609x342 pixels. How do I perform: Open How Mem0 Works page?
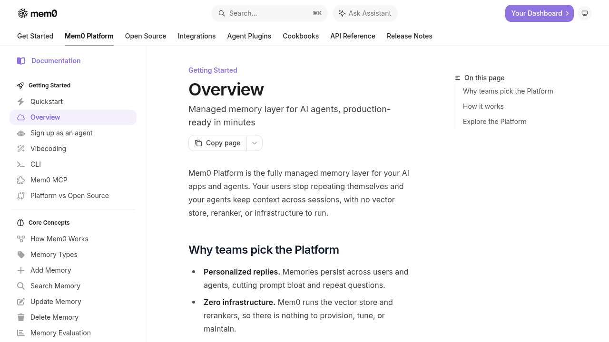click(73, 239)
